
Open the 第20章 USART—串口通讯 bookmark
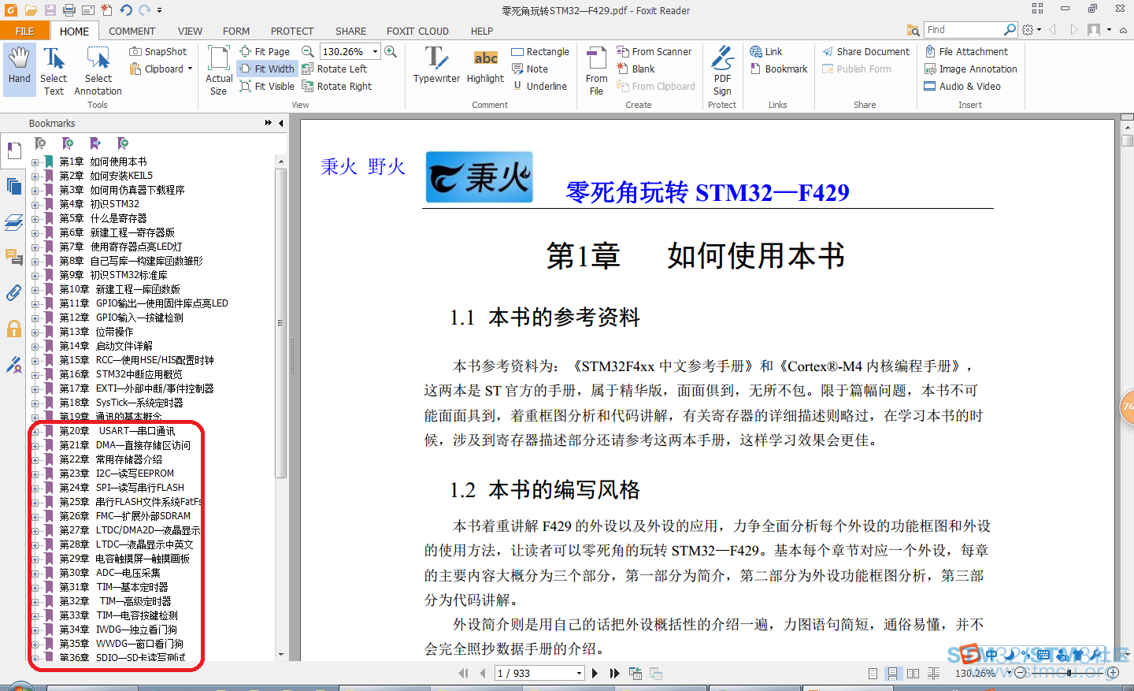[x=117, y=431]
